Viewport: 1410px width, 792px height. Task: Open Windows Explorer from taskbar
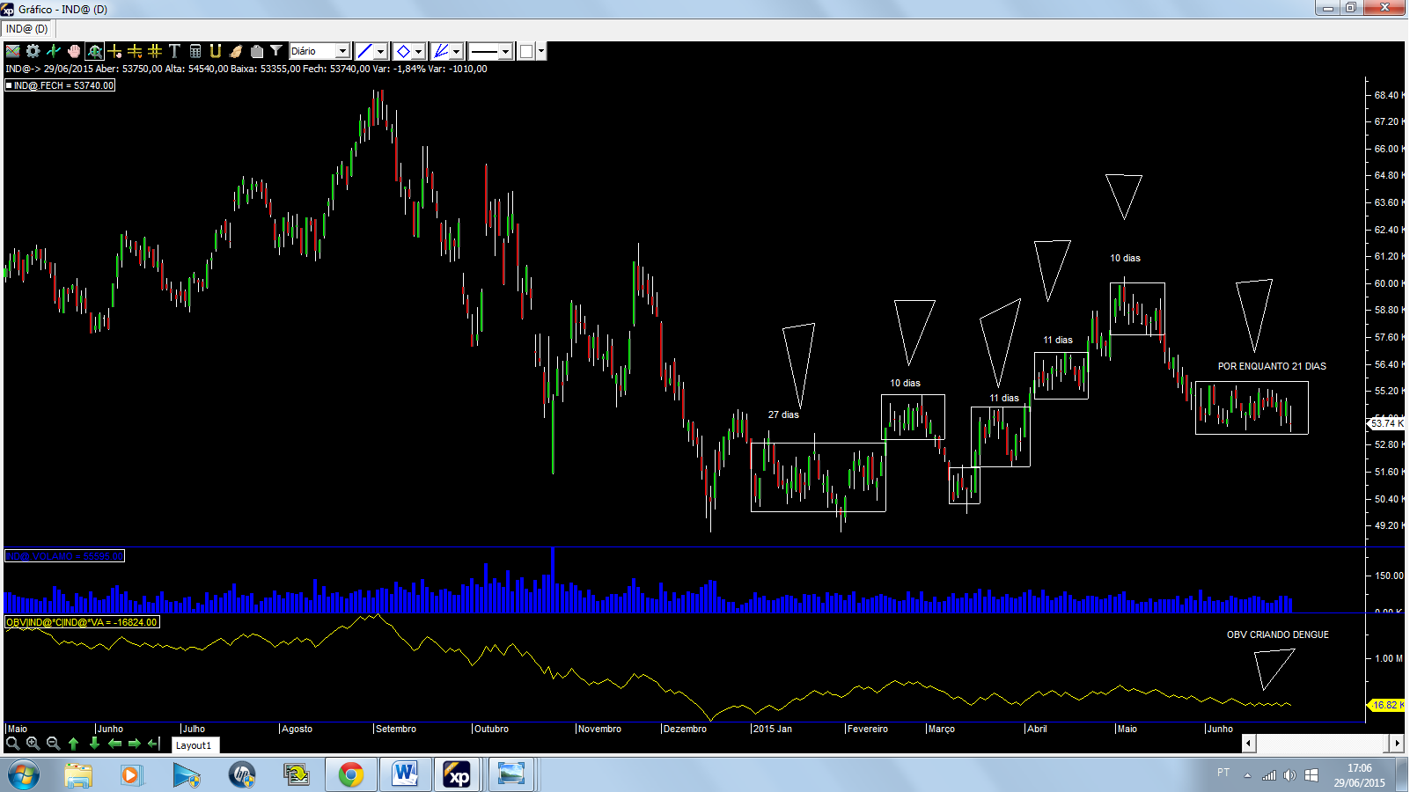(x=78, y=775)
